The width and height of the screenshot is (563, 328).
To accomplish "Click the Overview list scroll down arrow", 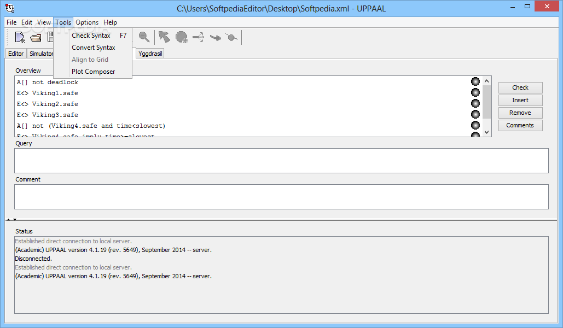I will (x=486, y=132).
